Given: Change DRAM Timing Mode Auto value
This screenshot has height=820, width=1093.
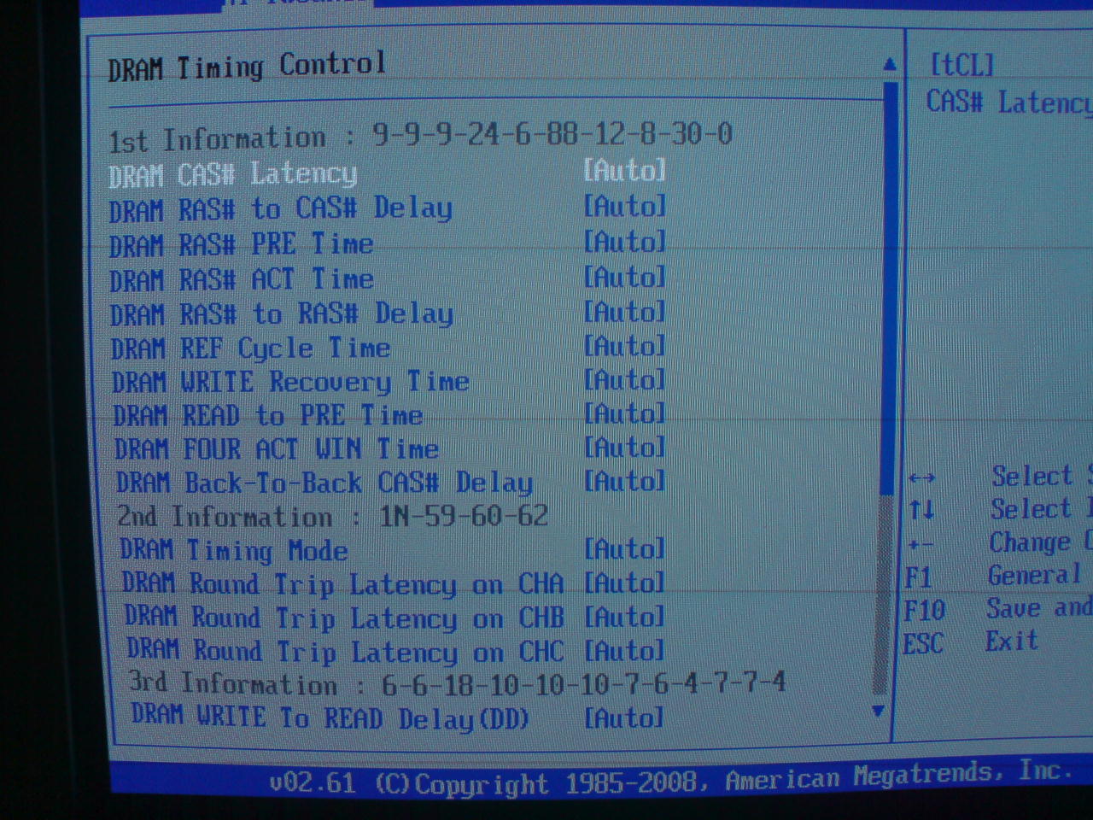Looking at the screenshot, I should pyautogui.click(x=624, y=549).
